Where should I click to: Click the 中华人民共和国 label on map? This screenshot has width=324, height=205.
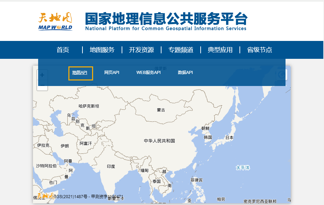click(159, 141)
